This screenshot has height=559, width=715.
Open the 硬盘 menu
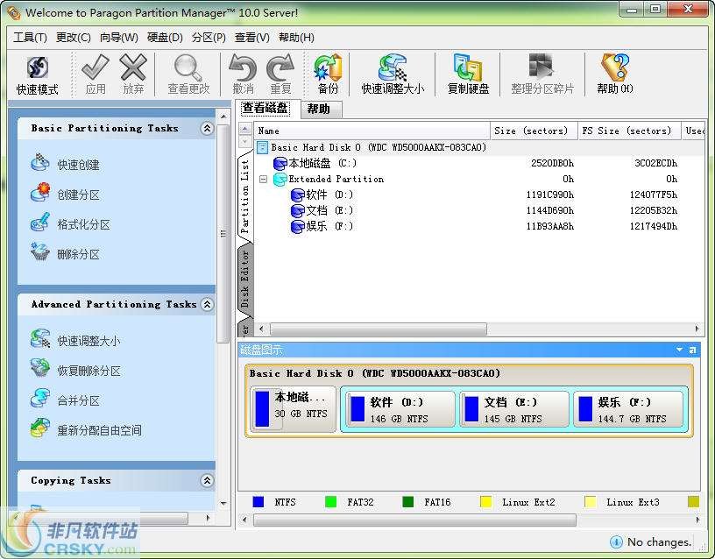click(x=165, y=37)
